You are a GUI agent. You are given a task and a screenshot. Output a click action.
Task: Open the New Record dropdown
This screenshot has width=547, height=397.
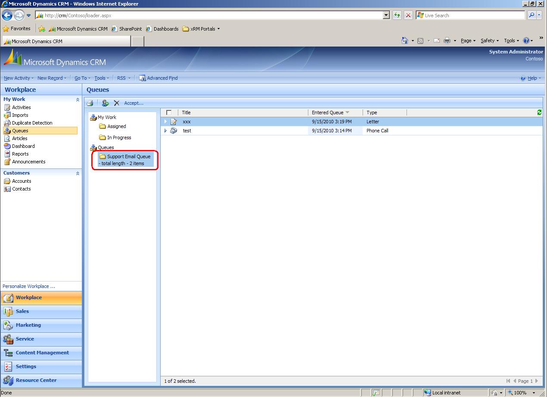52,78
